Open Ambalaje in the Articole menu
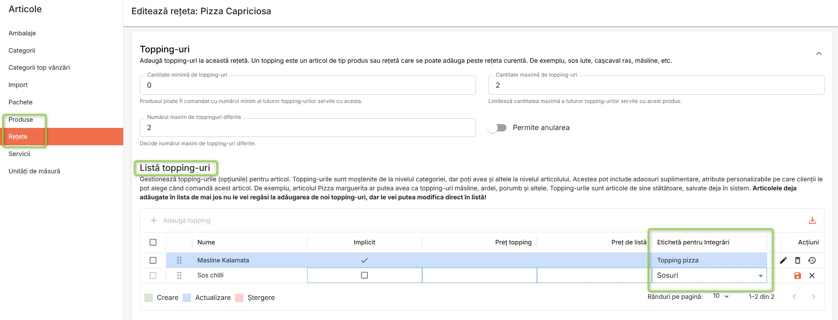This screenshot has width=838, height=320. coord(22,33)
